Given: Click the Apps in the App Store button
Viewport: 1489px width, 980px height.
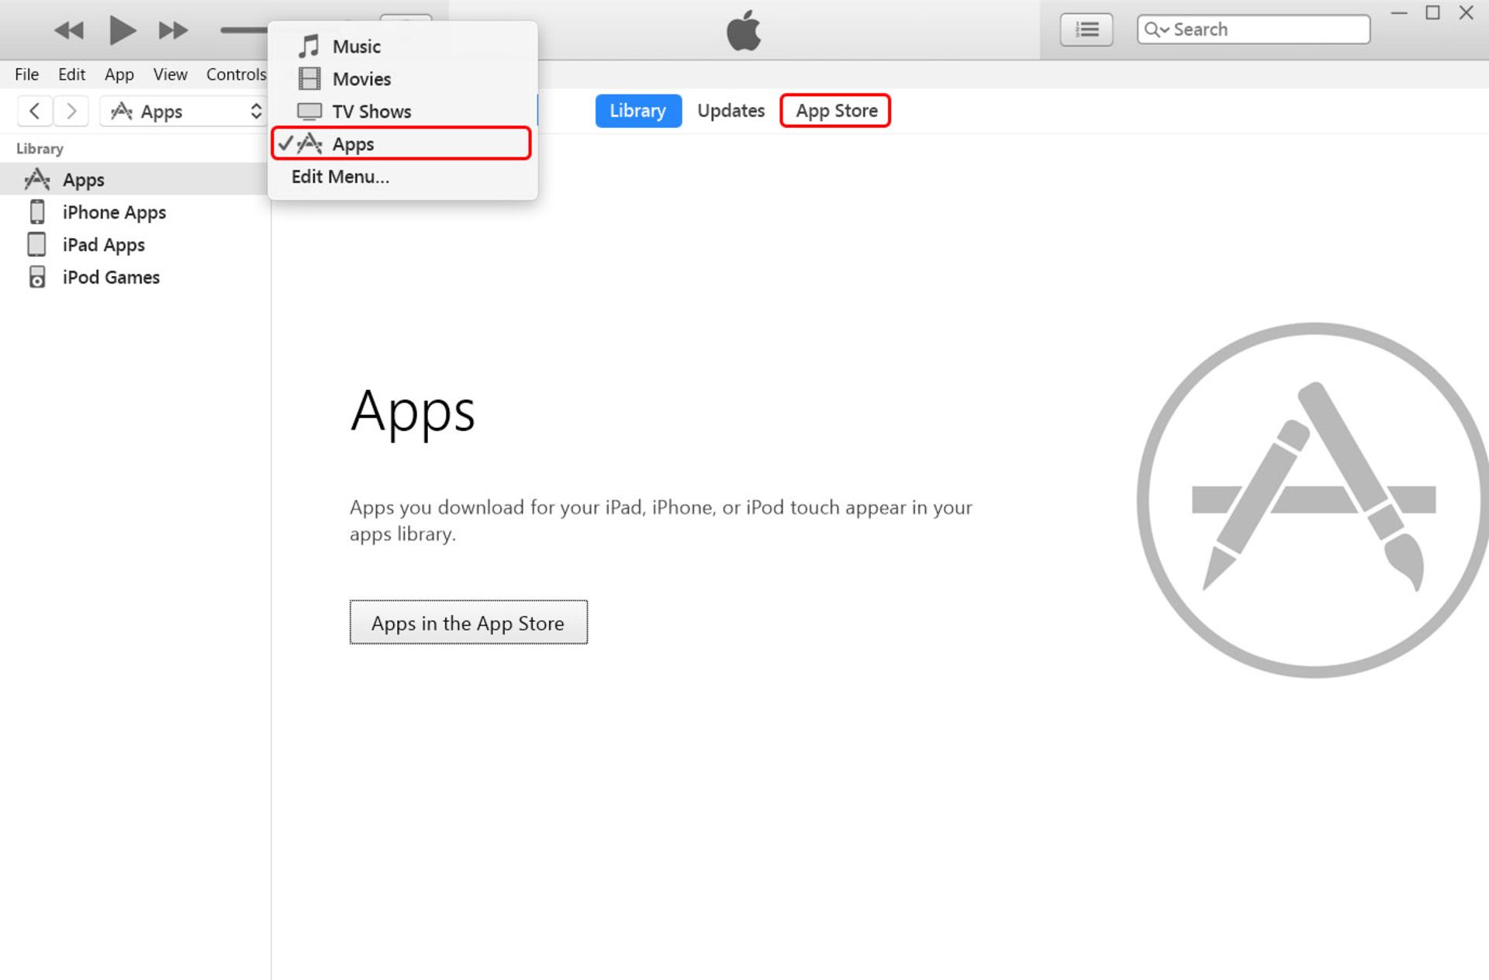Looking at the screenshot, I should [x=467, y=623].
